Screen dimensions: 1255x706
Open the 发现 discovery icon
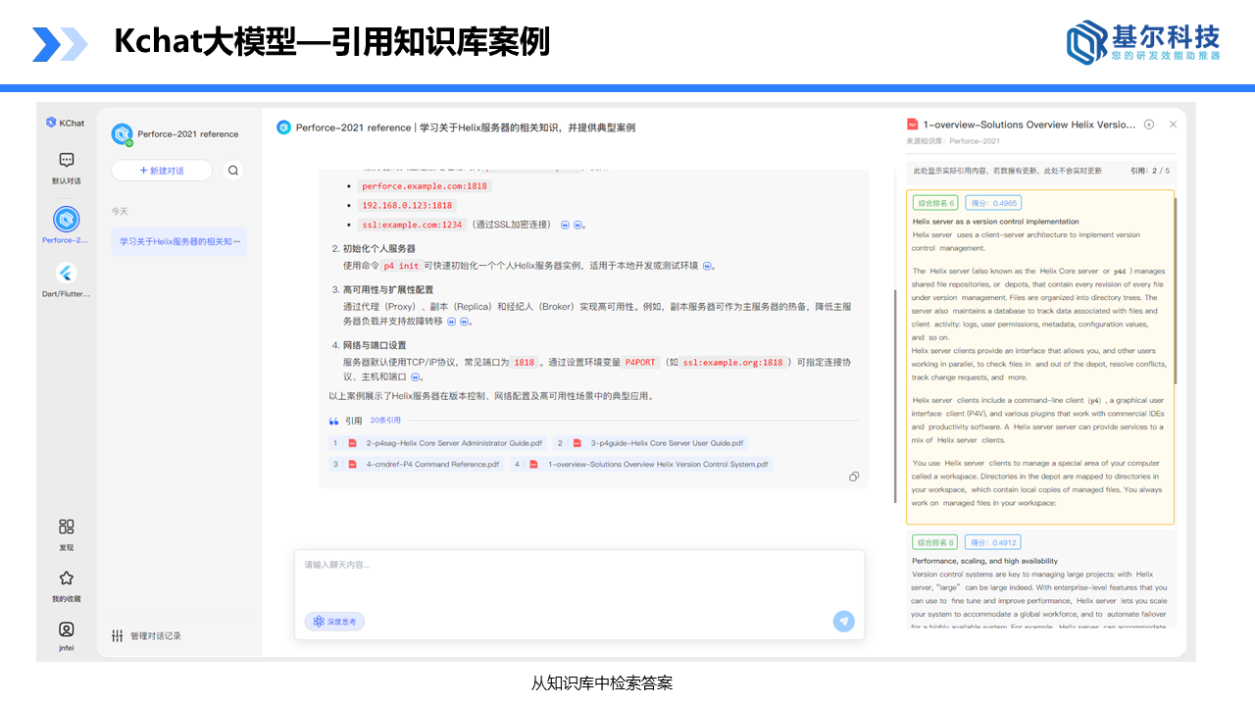click(x=66, y=529)
